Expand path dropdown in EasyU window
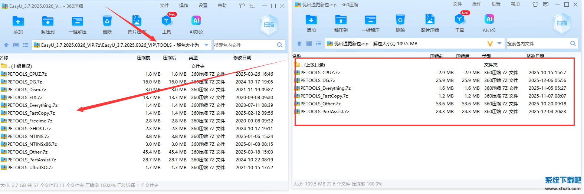 207,45
